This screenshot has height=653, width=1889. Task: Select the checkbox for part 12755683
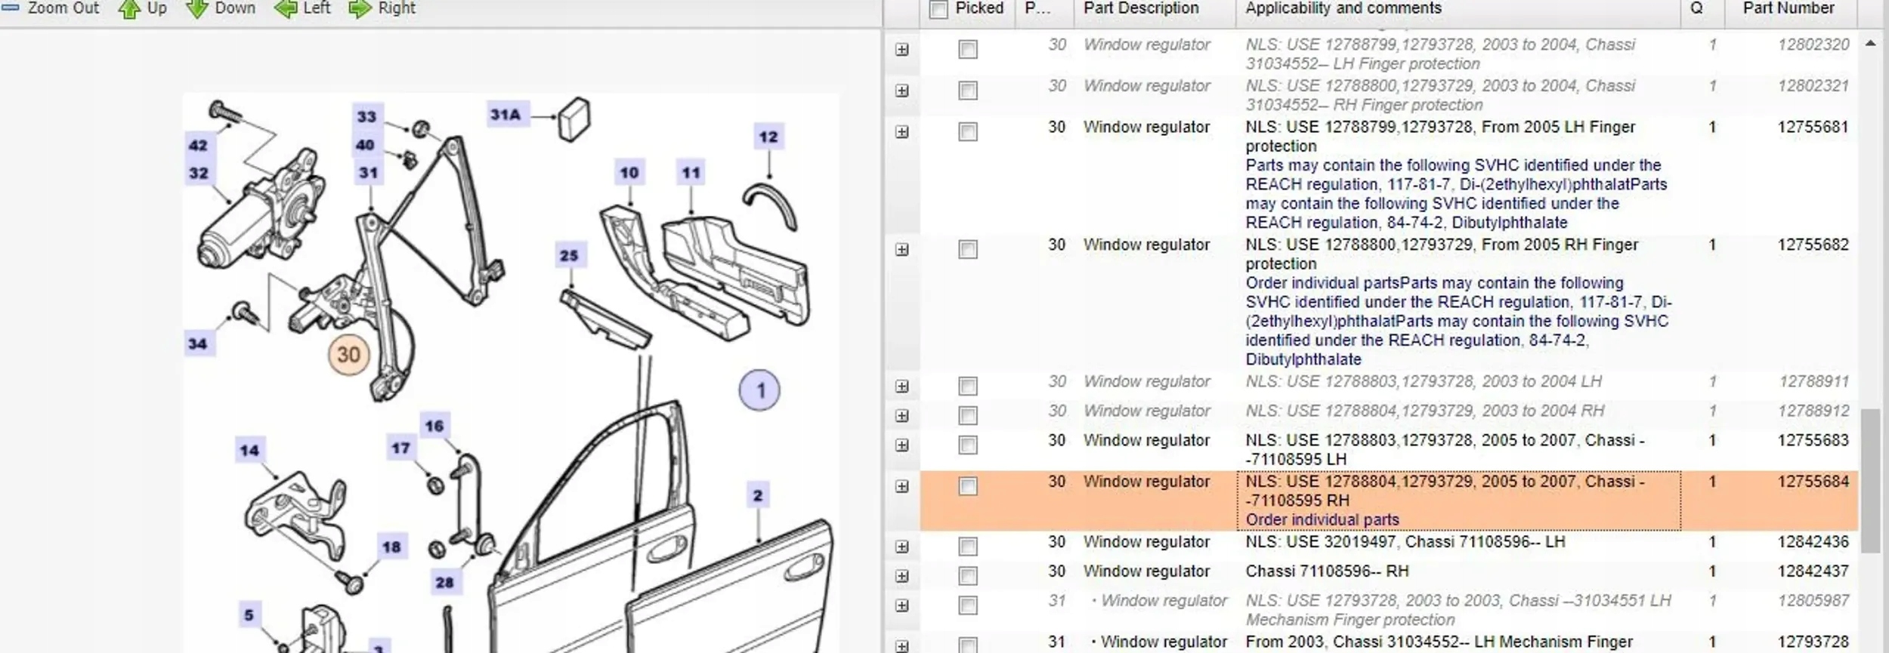(968, 445)
